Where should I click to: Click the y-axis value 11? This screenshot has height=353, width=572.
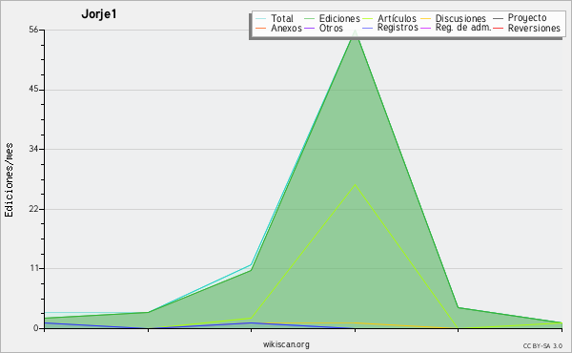coord(34,268)
